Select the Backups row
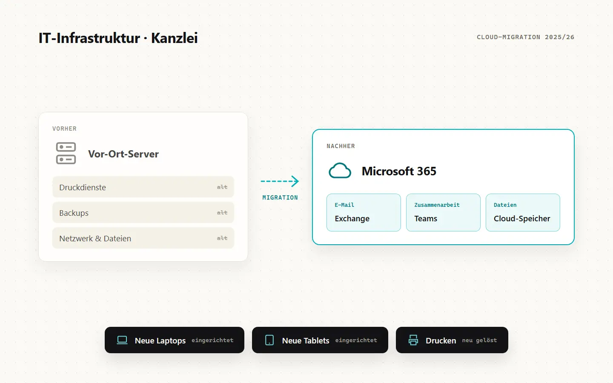Screen dimensions: 613x383 (143, 213)
